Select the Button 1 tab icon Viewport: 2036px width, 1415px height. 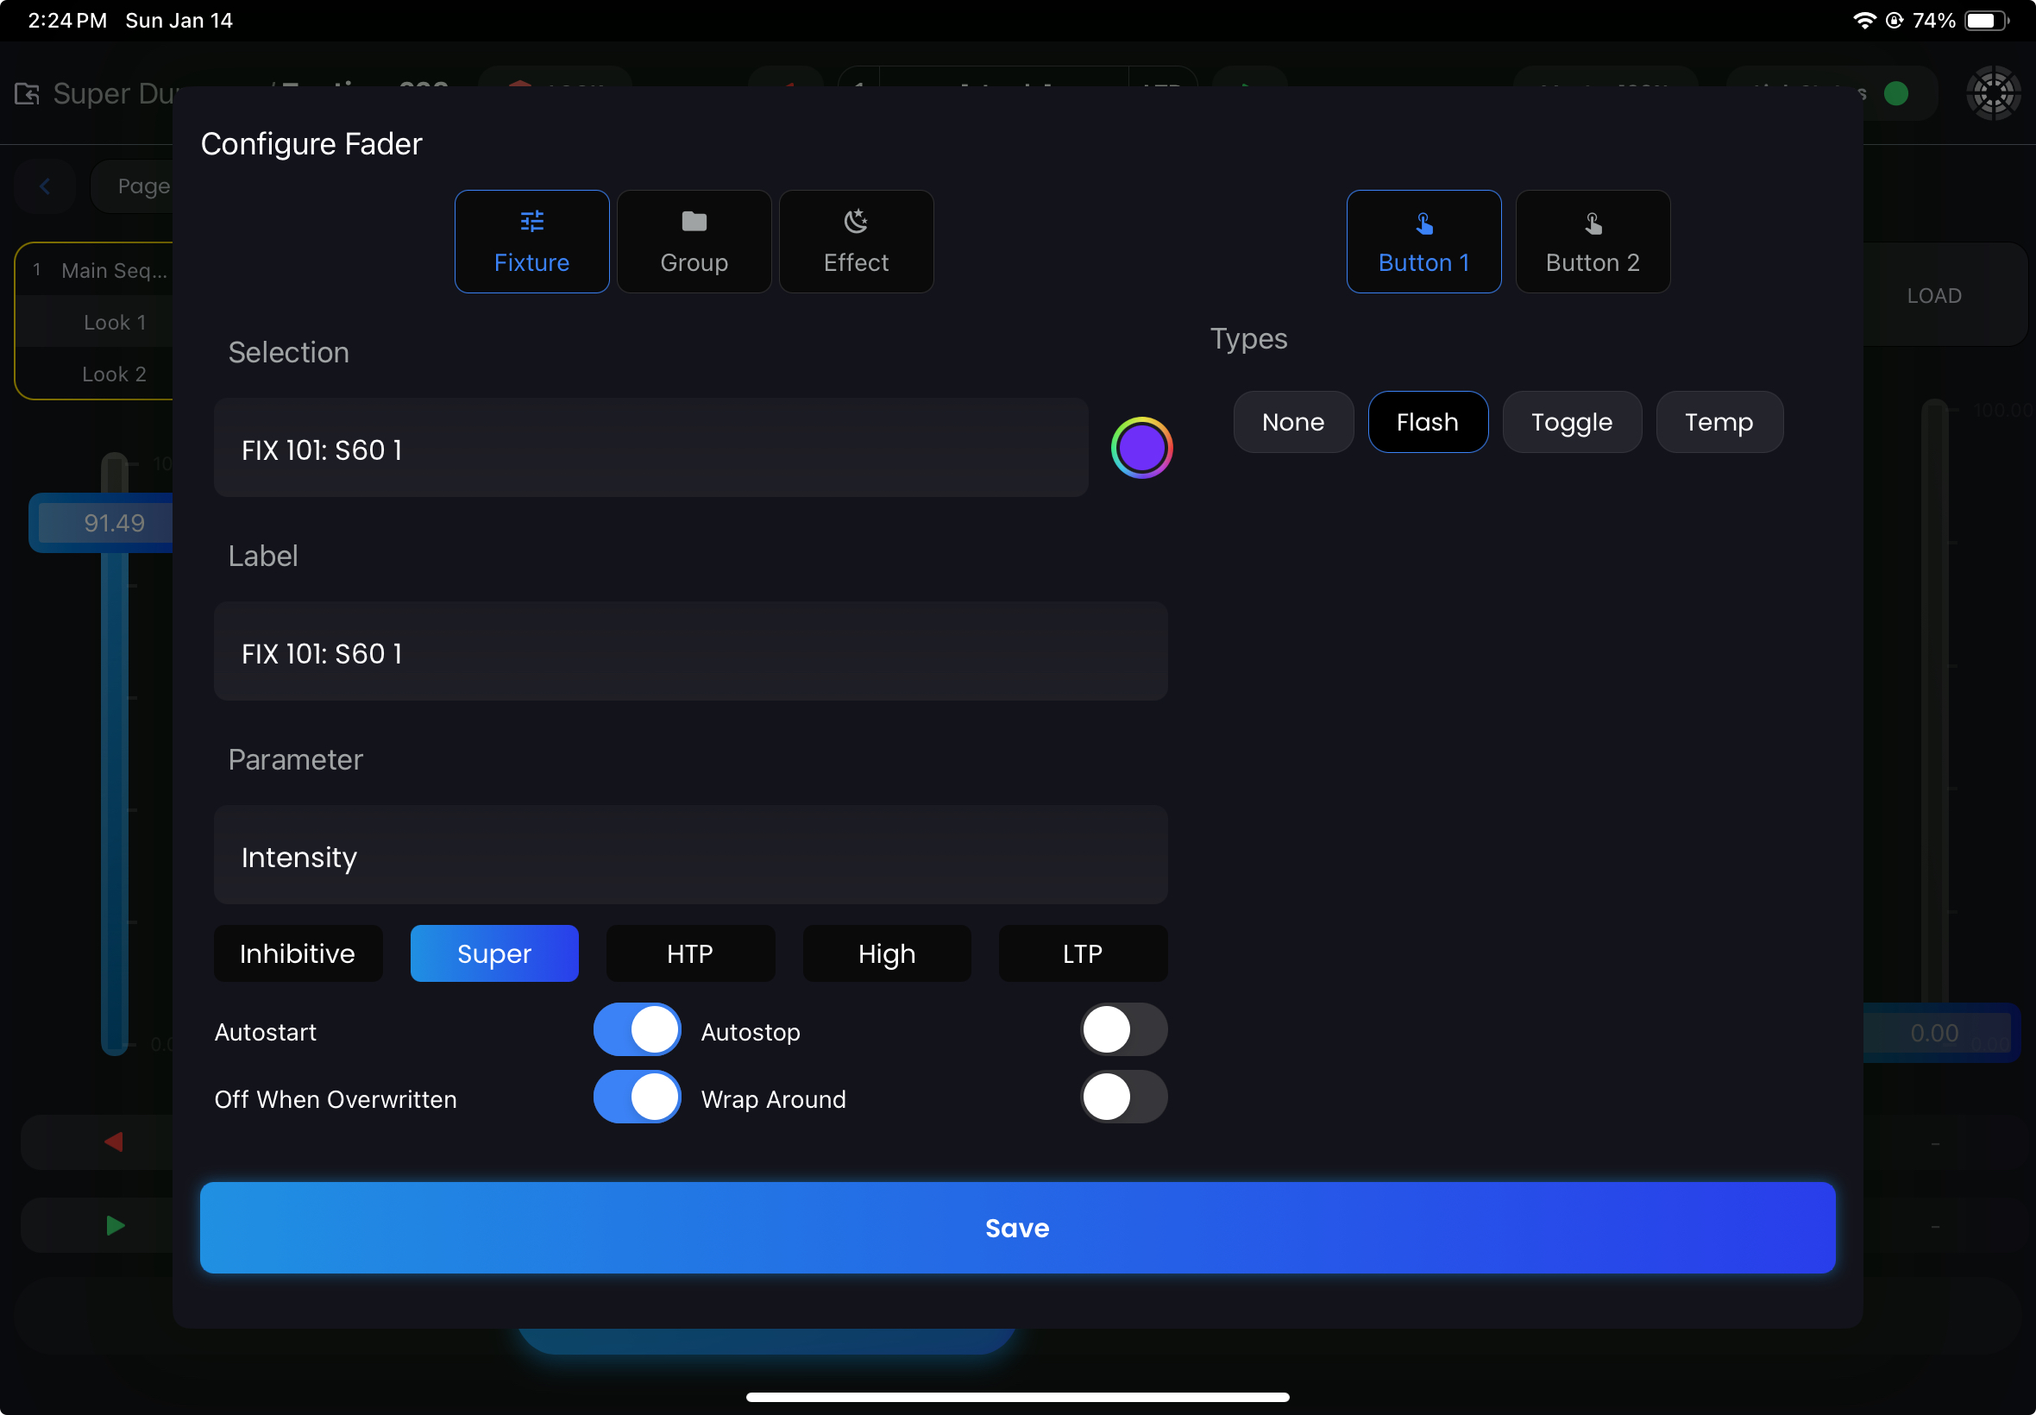(1425, 223)
